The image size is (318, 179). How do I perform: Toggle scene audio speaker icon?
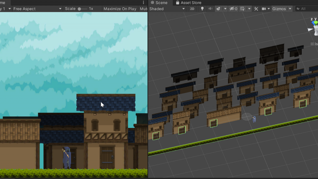pyautogui.click(x=211, y=9)
